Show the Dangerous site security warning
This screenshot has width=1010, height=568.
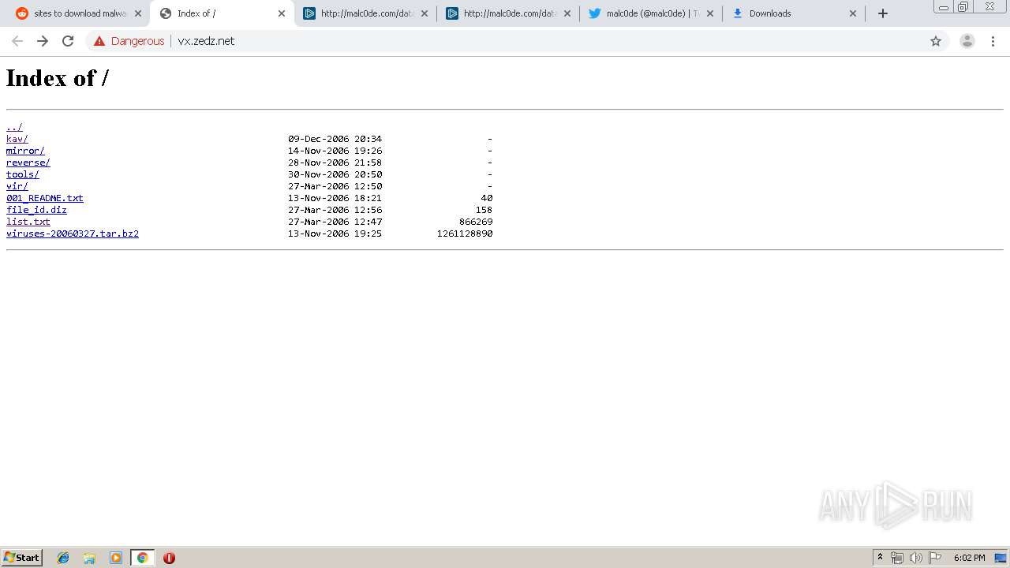(x=129, y=41)
